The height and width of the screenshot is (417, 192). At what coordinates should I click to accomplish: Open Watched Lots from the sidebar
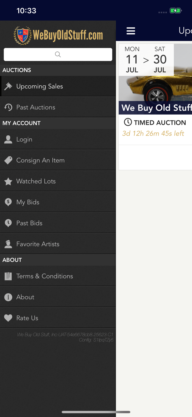pyautogui.click(x=36, y=181)
